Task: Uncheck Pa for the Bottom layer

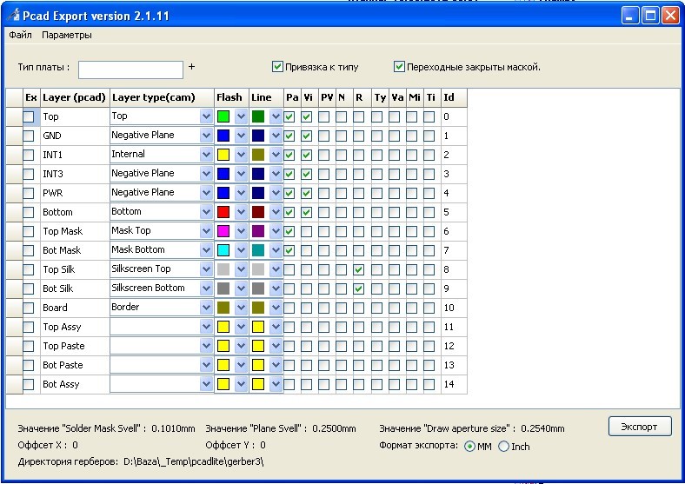Action: (x=289, y=212)
